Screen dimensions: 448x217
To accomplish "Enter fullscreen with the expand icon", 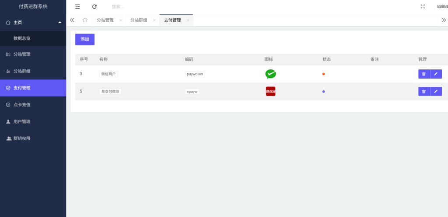I will (x=423, y=7).
